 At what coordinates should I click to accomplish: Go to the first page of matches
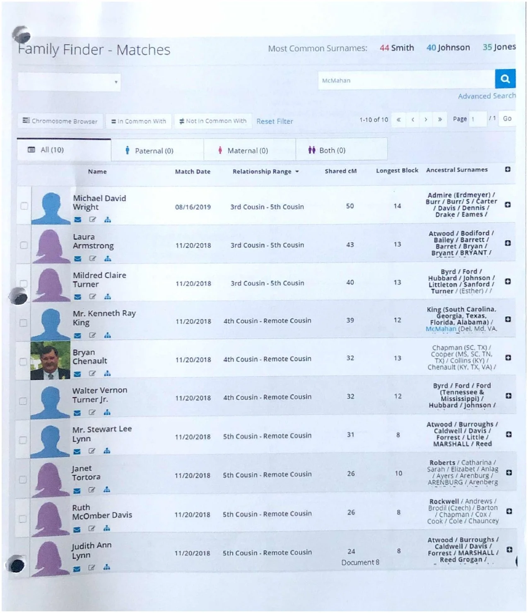coord(398,120)
